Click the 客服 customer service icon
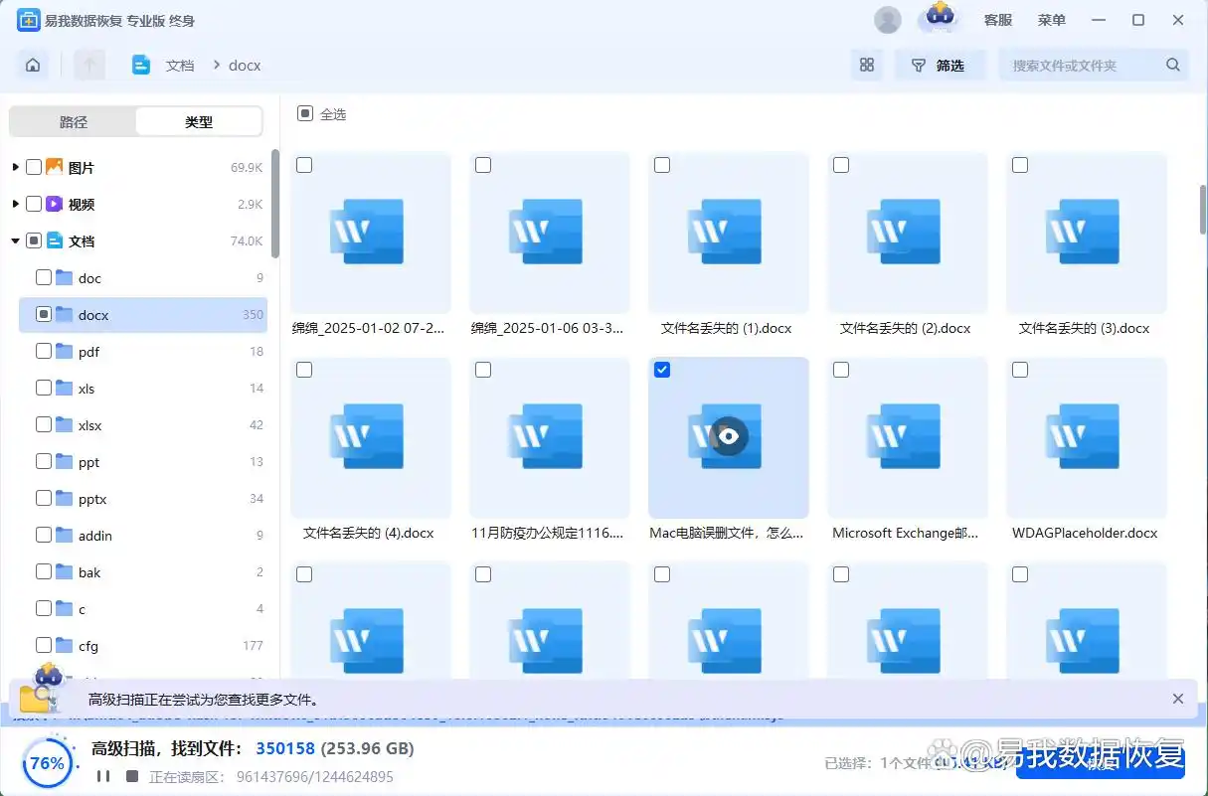This screenshot has width=1208, height=796. (x=997, y=19)
